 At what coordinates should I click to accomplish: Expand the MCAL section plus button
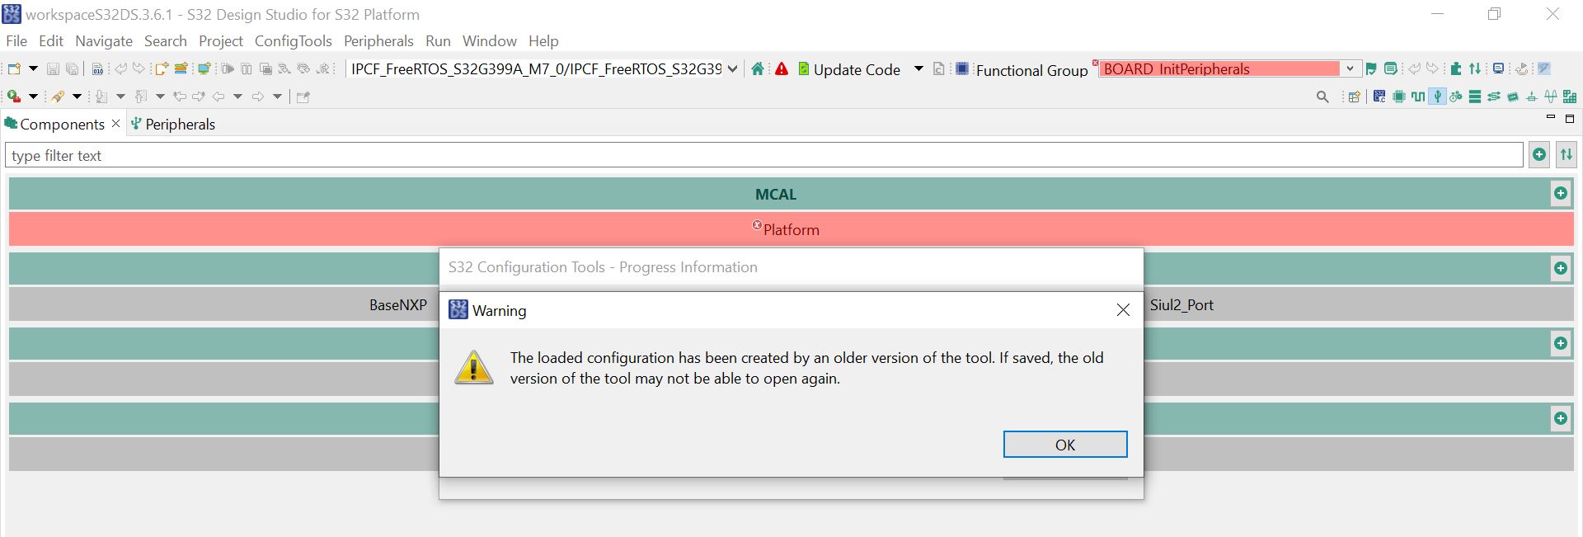(1560, 193)
